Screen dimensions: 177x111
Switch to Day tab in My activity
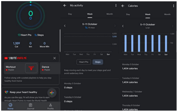[x=70, y=14]
